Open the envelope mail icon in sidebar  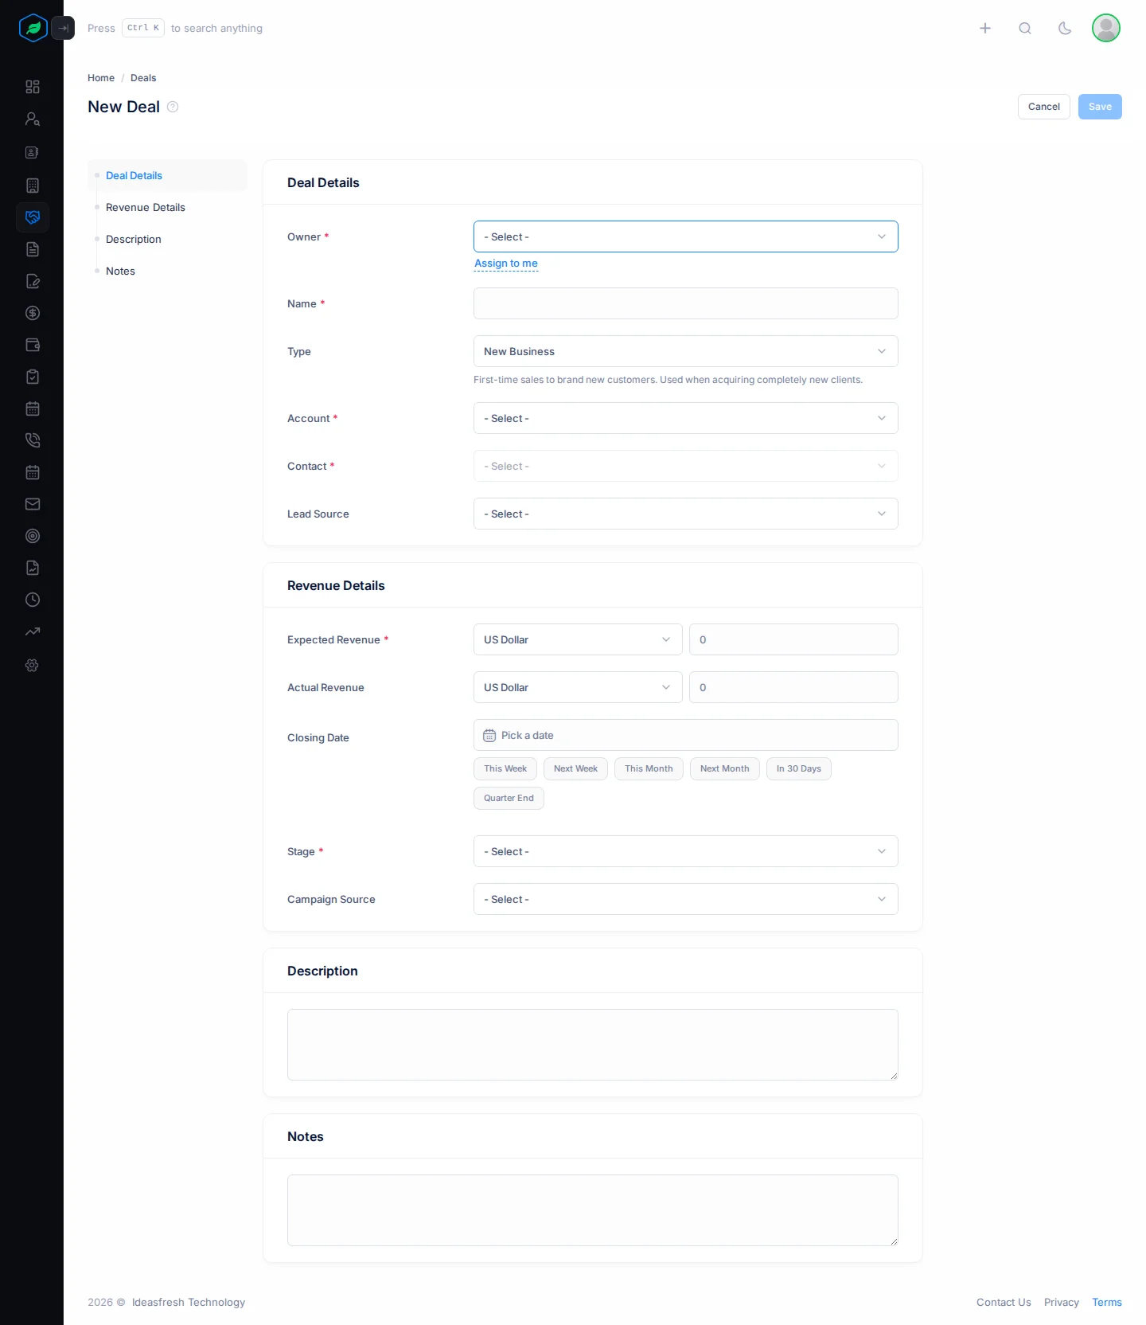(x=33, y=504)
